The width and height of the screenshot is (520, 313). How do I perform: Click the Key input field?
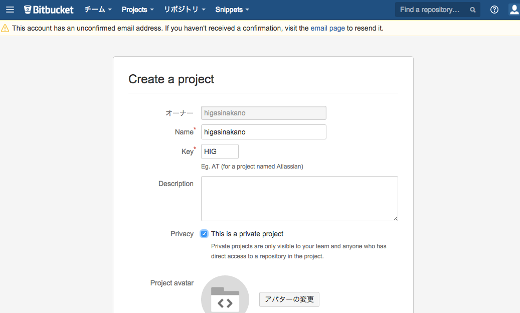219,151
